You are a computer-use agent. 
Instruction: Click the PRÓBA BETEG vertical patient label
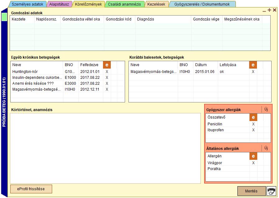coord(4,102)
